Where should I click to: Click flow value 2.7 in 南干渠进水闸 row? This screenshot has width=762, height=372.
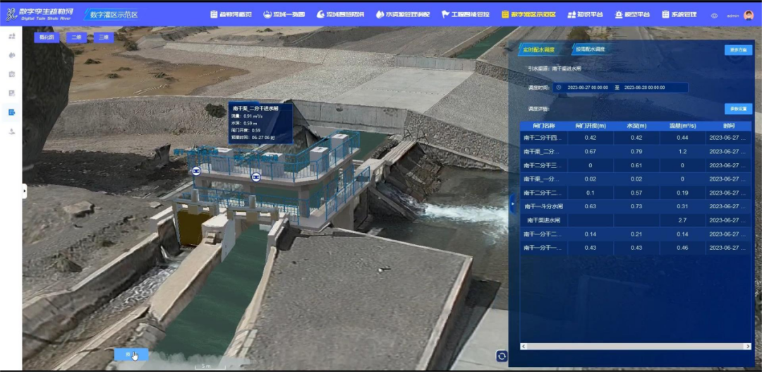pos(682,220)
